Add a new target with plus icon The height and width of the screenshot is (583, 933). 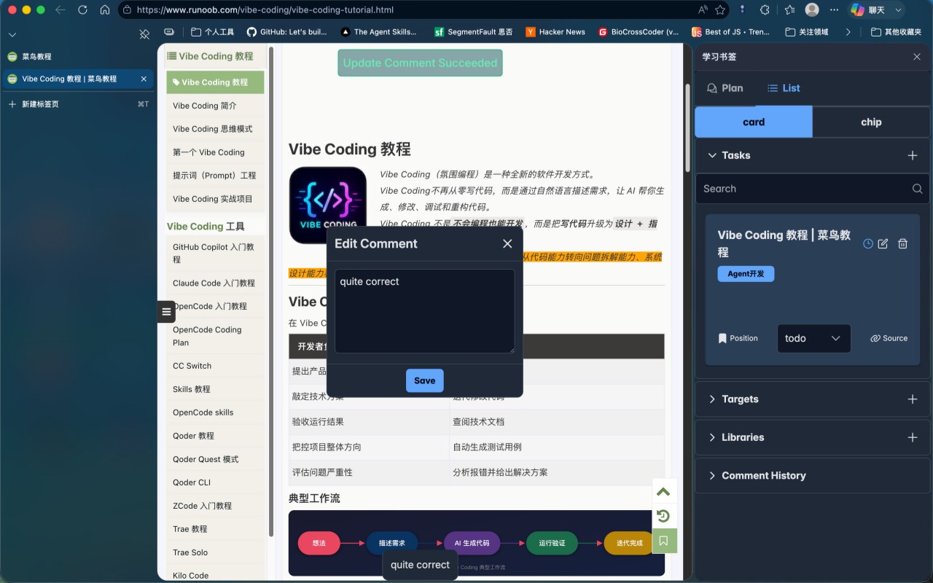[x=912, y=399]
